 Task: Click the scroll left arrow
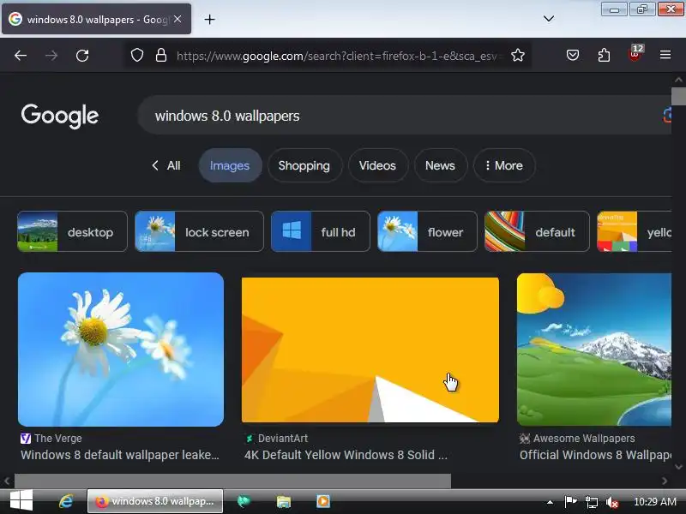coord(7,481)
